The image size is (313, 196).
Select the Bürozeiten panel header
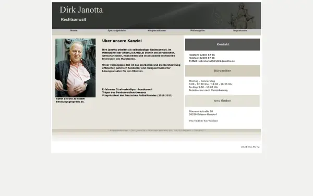click(223, 71)
